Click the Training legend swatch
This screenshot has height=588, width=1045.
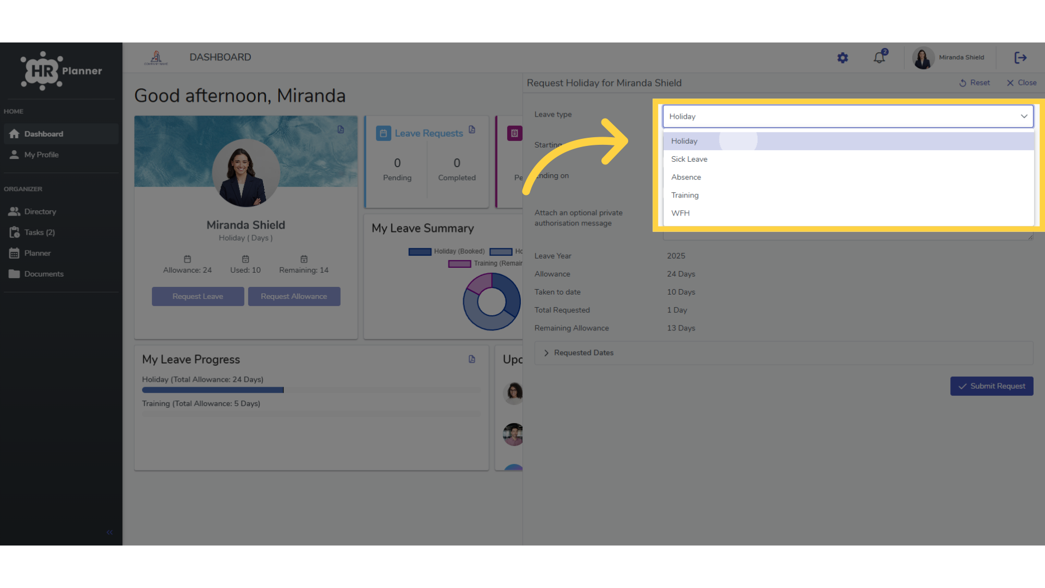(459, 264)
